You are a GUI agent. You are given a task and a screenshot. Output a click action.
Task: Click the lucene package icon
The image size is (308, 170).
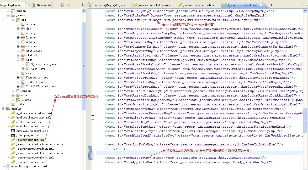pyautogui.click(x=23, y=38)
